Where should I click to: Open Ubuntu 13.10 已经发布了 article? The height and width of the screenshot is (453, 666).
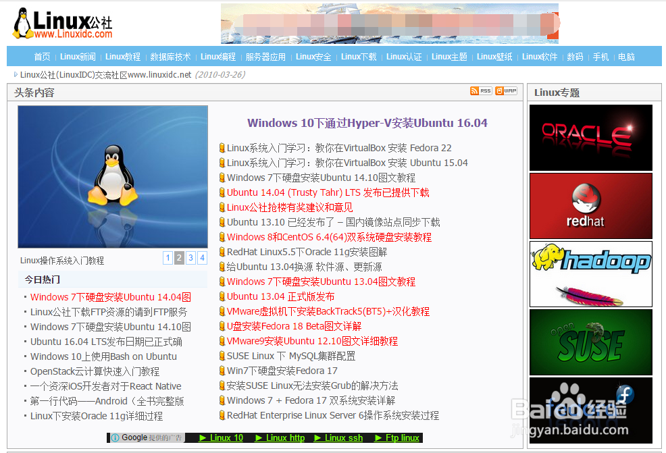[334, 222]
